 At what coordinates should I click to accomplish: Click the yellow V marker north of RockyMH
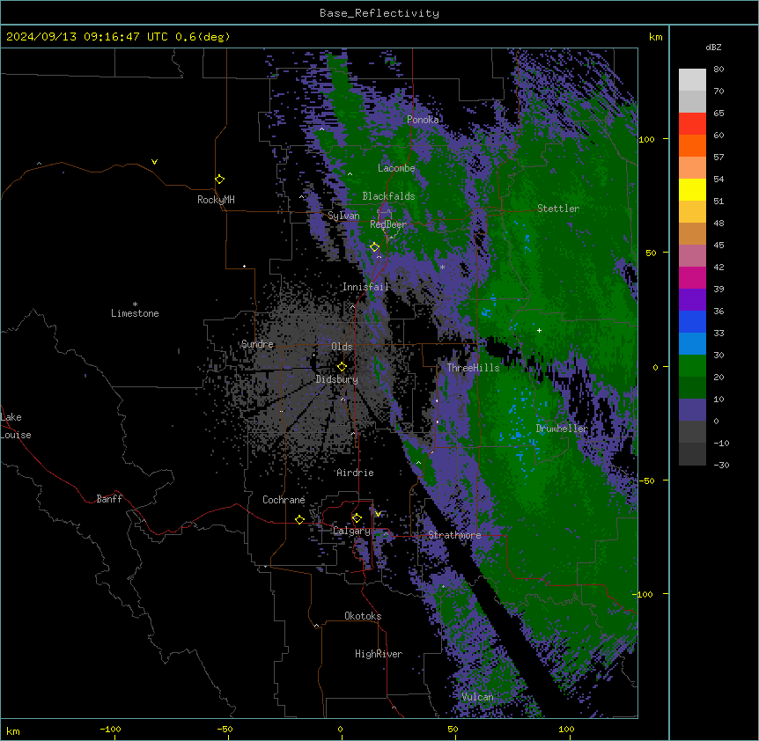(154, 162)
